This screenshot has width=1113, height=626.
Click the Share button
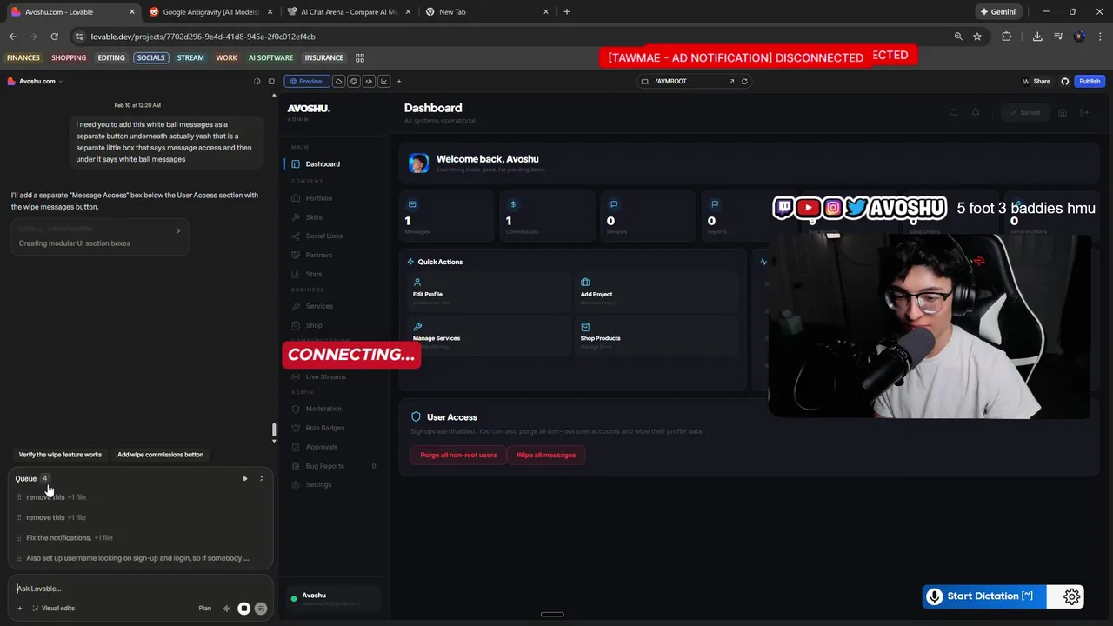pos(1041,81)
